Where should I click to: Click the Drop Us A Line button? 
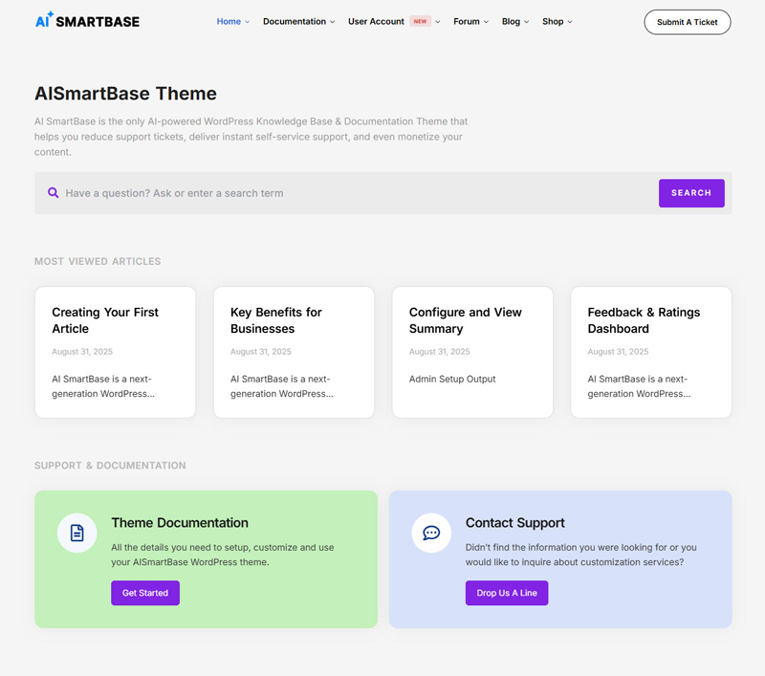[x=507, y=593]
